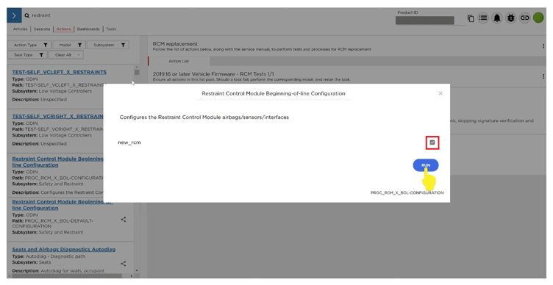Open the Model filter
The width and height of the screenshot is (553, 285).
tap(69, 45)
